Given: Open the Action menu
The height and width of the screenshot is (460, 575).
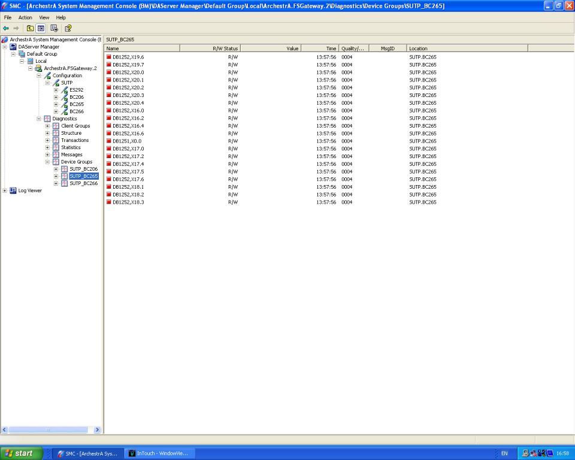Looking at the screenshot, I should [25, 17].
